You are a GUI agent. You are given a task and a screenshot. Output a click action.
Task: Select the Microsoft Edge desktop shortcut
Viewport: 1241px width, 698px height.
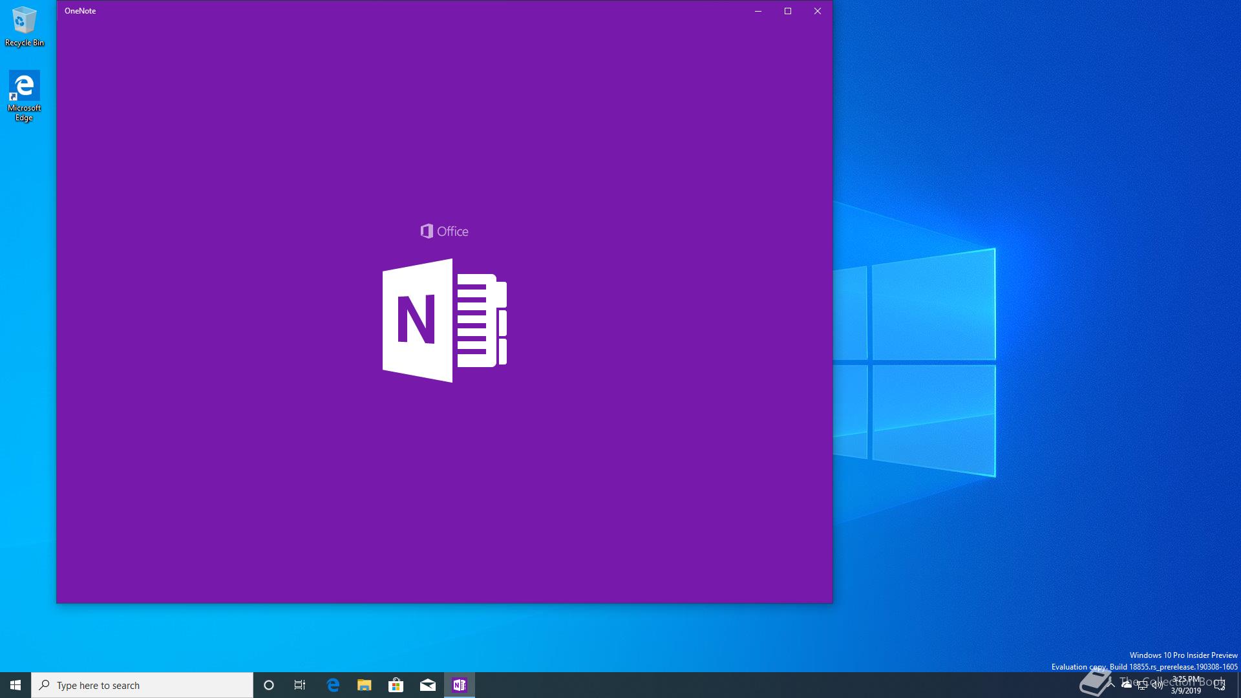tap(24, 96)
